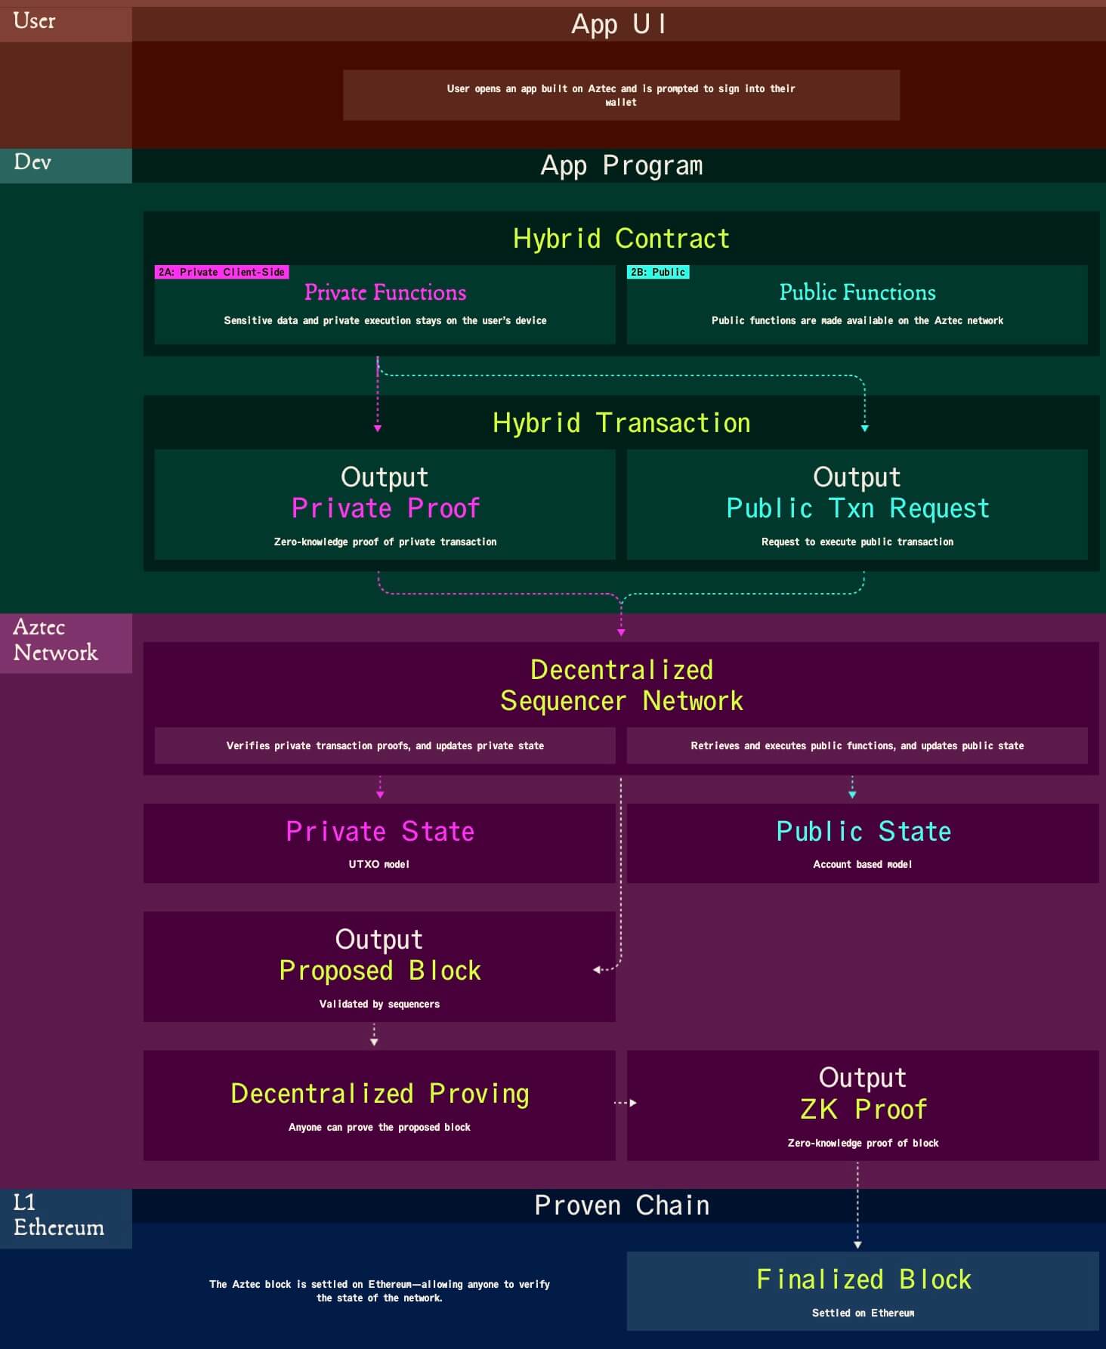The width and height of the screenshot is (1106, 1349).
Task: Select the pink 2A: Private Client-Side tag
Action: [221, 272]
